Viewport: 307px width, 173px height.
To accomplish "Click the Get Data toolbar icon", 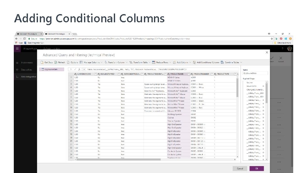I will tap(42, 62).
